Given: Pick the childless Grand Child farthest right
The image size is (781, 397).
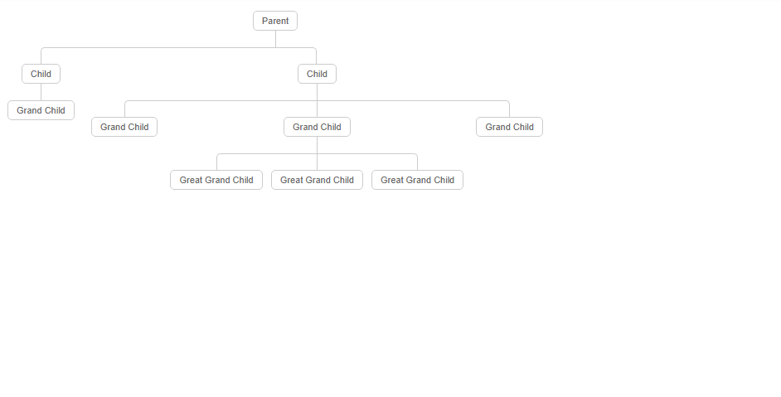Looking at the screenshot, I should pyautogui.click(x=509, y=127).
